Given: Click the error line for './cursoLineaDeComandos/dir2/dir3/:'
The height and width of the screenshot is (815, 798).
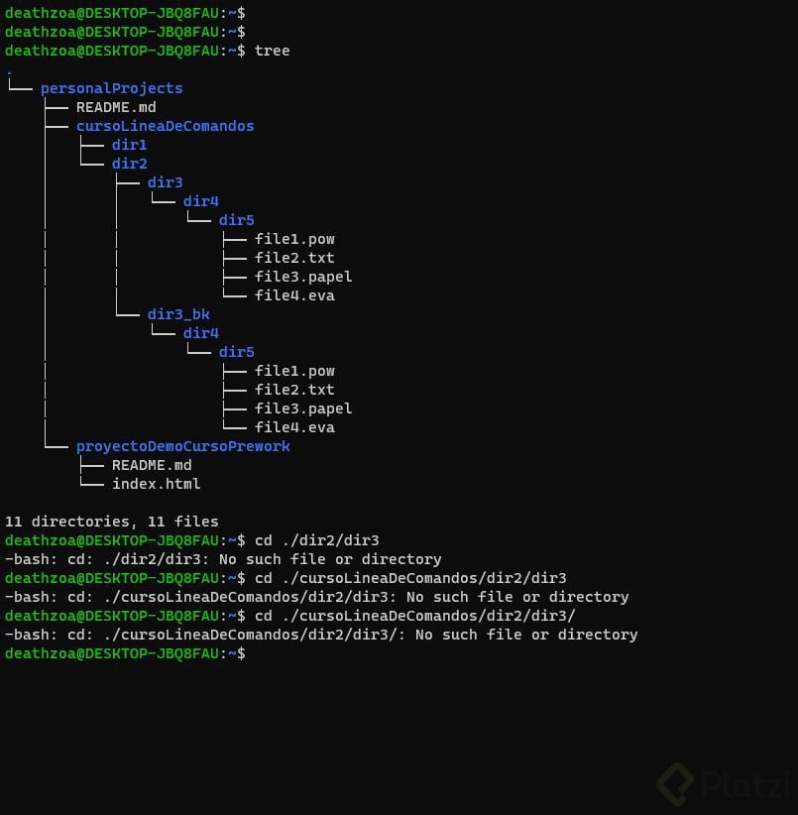Looking at the screenshot, I should tap(321, 635).
